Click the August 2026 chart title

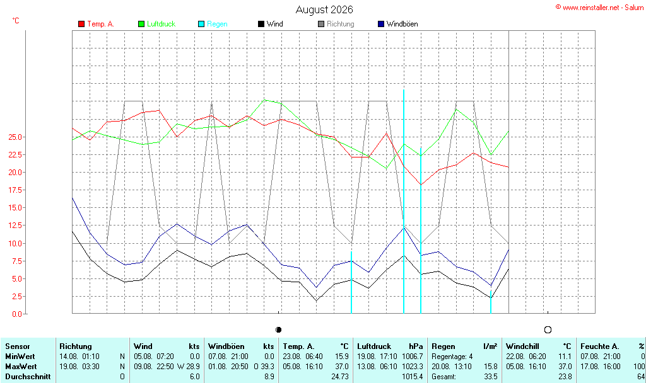point(324,9)
